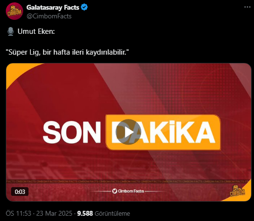Click the Cimbom Facts watermark text
Image resolution: width=254 pixels, height=221 pixels.
tap(131, 191)
